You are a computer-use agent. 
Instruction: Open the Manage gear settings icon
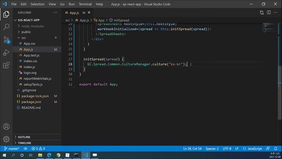pos(6,139)
